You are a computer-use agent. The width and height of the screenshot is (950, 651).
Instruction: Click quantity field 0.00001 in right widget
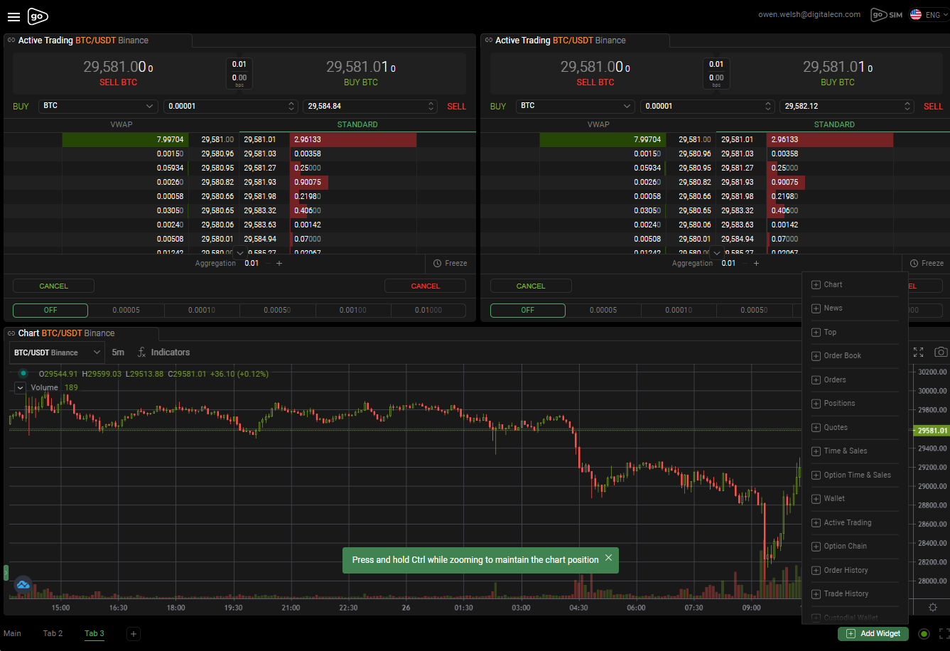coord(707,106)
